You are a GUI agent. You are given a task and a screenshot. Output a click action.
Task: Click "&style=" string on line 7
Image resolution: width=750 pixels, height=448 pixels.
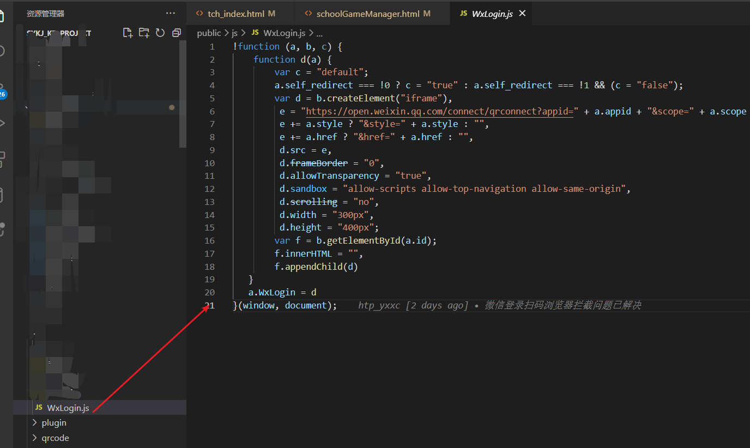382,124
